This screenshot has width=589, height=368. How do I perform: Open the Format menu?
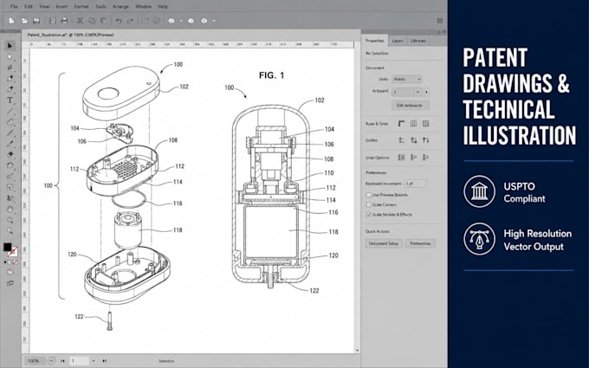(x=81, y=7)
